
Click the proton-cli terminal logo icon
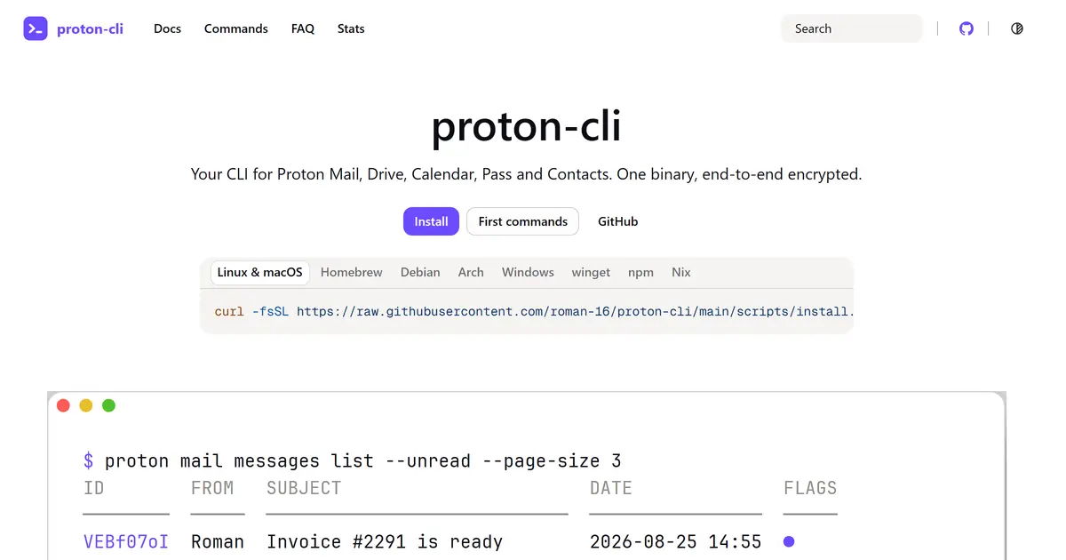pos(36,28)
